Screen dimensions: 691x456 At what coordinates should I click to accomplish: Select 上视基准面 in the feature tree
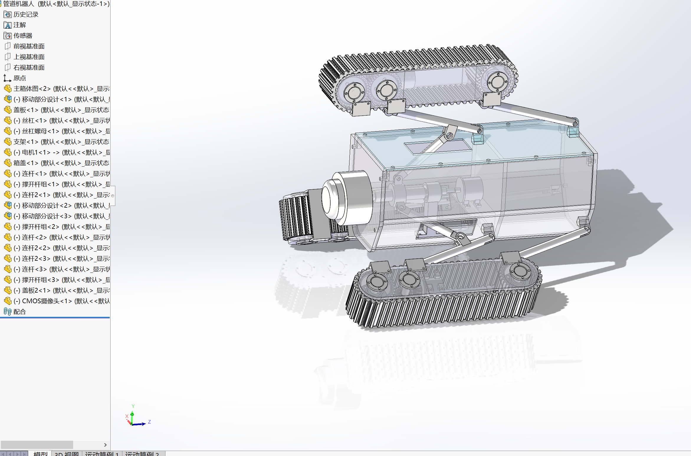click(x=29, y=57)
